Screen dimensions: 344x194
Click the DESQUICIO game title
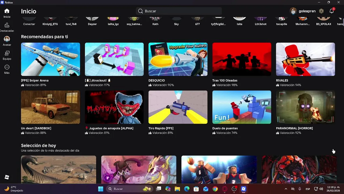(x=157, y=80)
